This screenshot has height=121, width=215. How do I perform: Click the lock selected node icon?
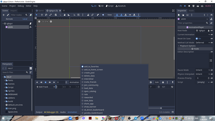coord(88,15)
